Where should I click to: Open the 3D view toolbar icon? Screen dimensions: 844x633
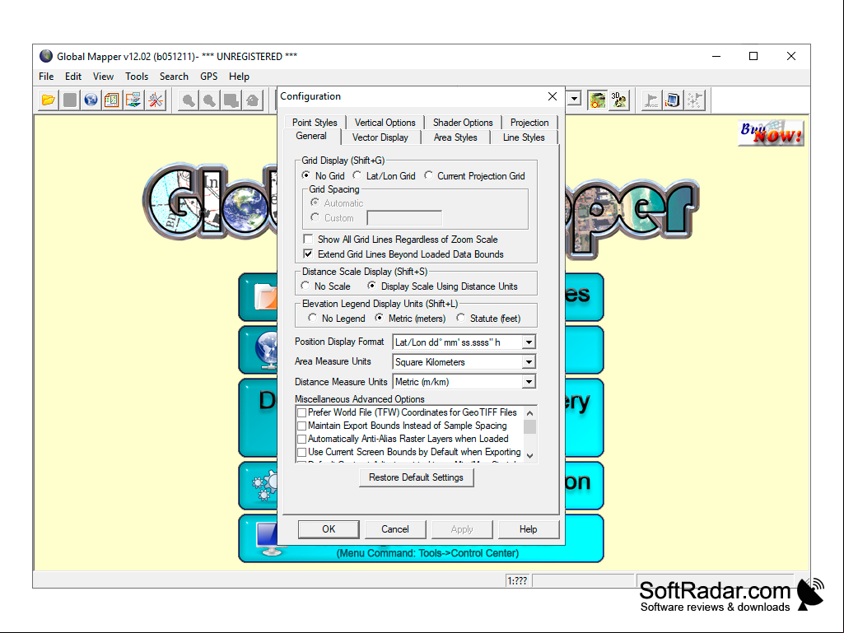(618, 100)
